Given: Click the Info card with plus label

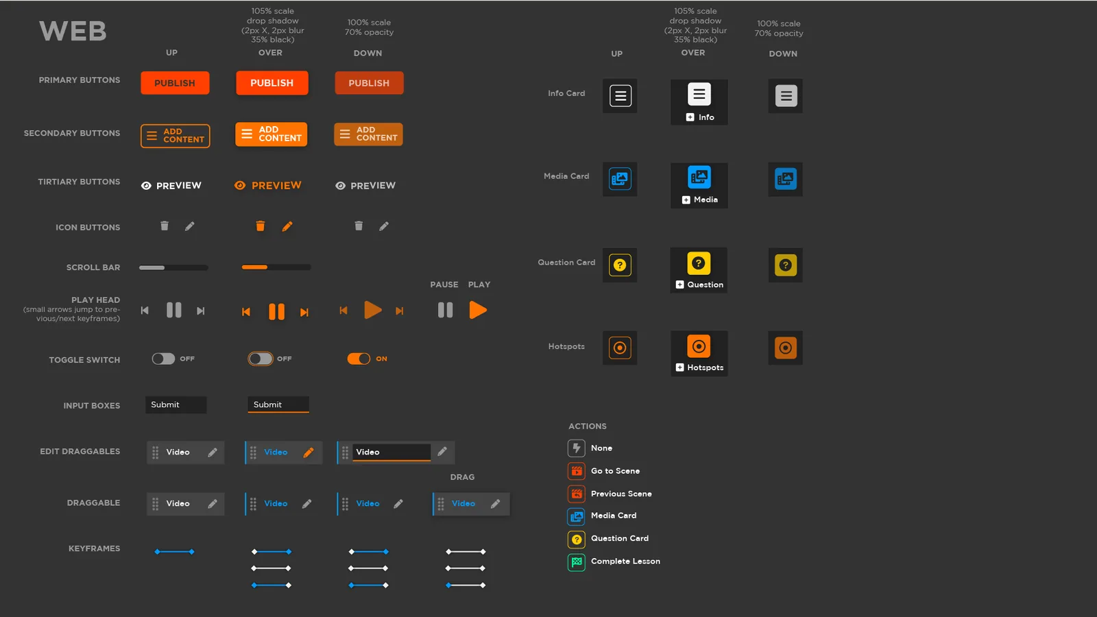Looking at the screenshot, I should tap(699, 102).
